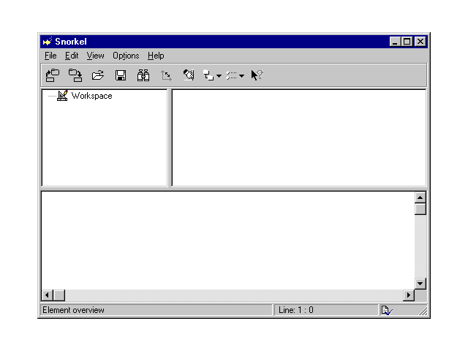The image size is (468, 351).
Task: Open the View menu
Action: click(x=95, y=56)
